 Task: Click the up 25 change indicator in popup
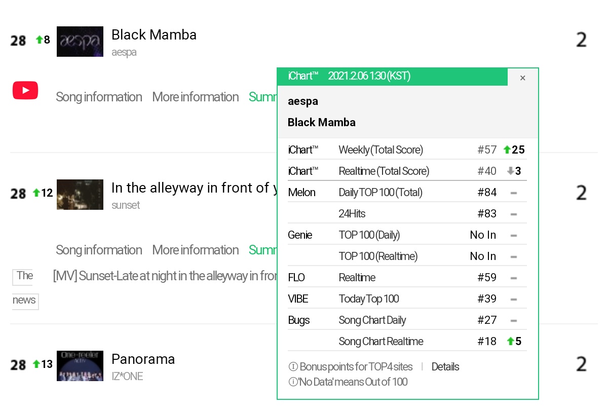514,150
